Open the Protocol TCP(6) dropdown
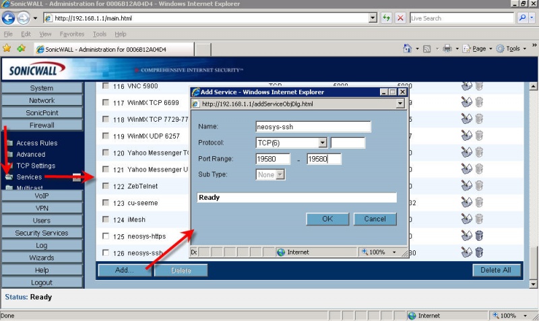 tap(322, 143)
